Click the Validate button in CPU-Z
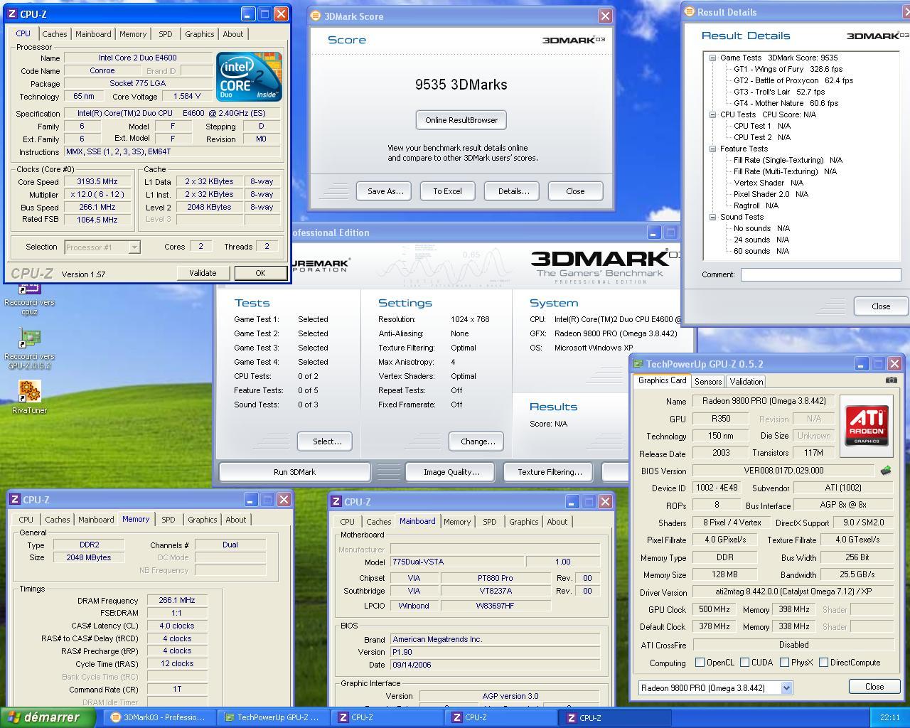Viewport: 910px width, 728px height. tap(203, 273)
